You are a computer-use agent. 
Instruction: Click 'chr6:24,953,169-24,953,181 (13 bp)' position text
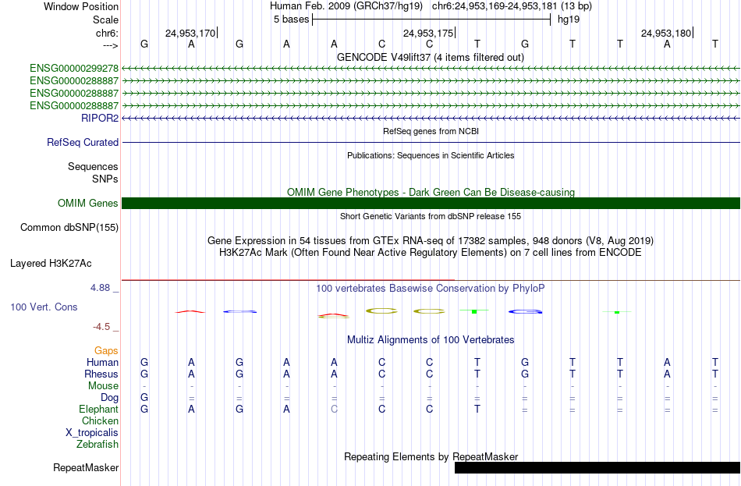click(512, 6)
